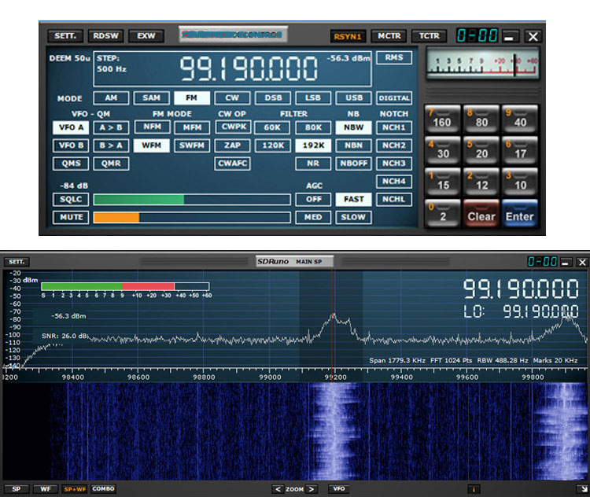Select WFM FM mode
This screenshot has height=497, width=590.
point(151,145)
